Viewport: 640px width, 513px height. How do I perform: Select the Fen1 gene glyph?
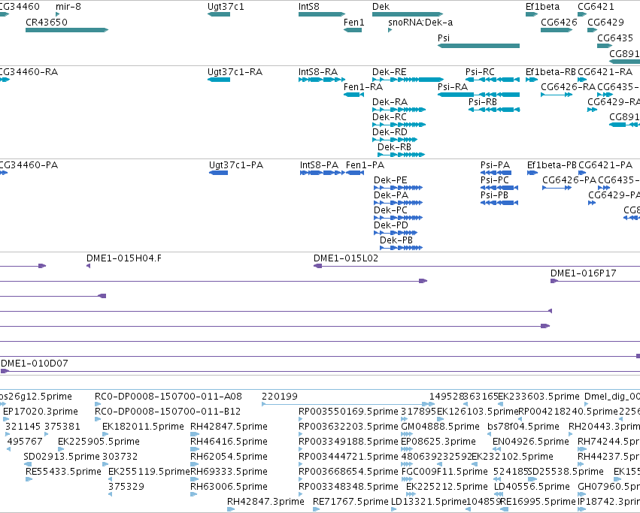(x=353, y=30)
